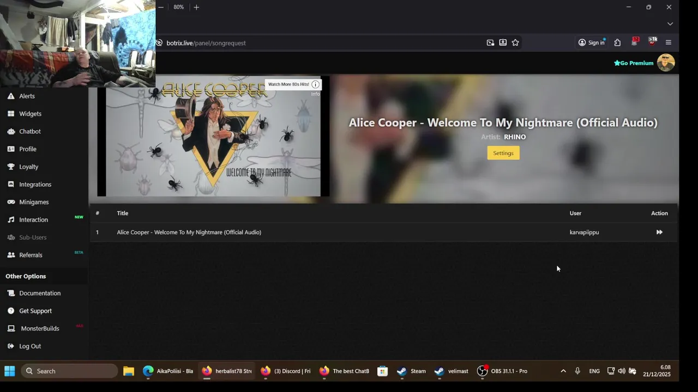Select queue row Alice Cooper song title

(189, 232)
